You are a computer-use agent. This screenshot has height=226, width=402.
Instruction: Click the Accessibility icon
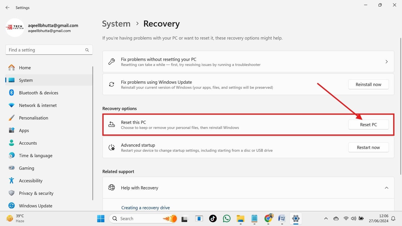(12, 181)
